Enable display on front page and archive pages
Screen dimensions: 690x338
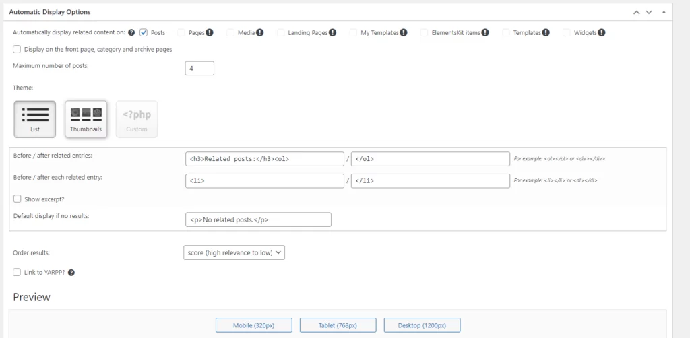[17, 49]
